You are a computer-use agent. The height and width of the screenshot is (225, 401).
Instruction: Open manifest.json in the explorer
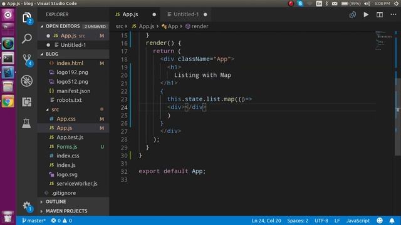[74, 91]
